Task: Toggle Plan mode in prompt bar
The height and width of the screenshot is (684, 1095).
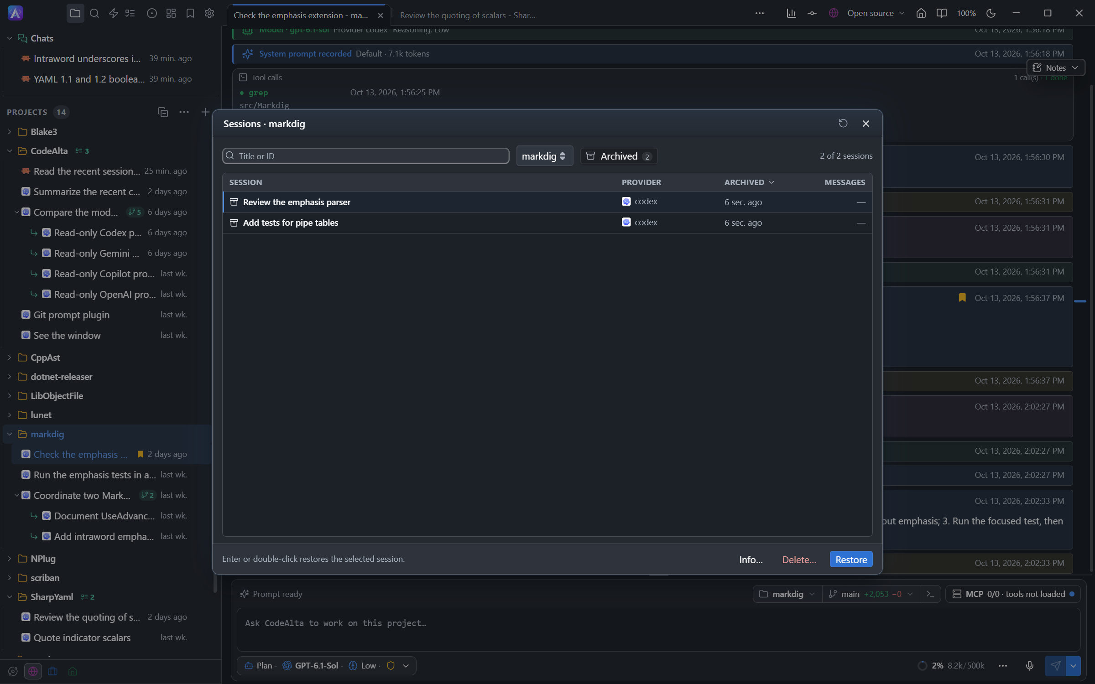Action: [258, 666]
